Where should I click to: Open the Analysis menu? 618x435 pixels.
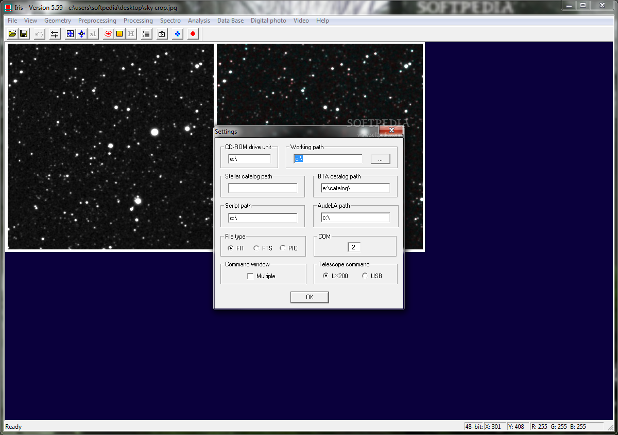point(199,21)
